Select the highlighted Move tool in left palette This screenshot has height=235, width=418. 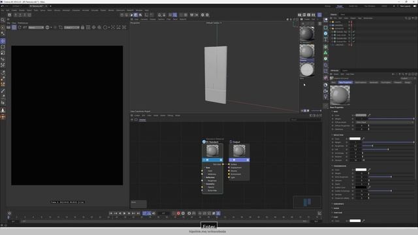[3, 41]
